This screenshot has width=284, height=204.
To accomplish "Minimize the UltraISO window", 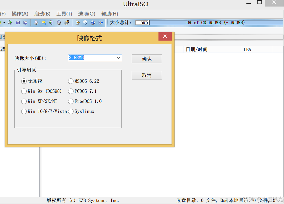I will 249,3.
